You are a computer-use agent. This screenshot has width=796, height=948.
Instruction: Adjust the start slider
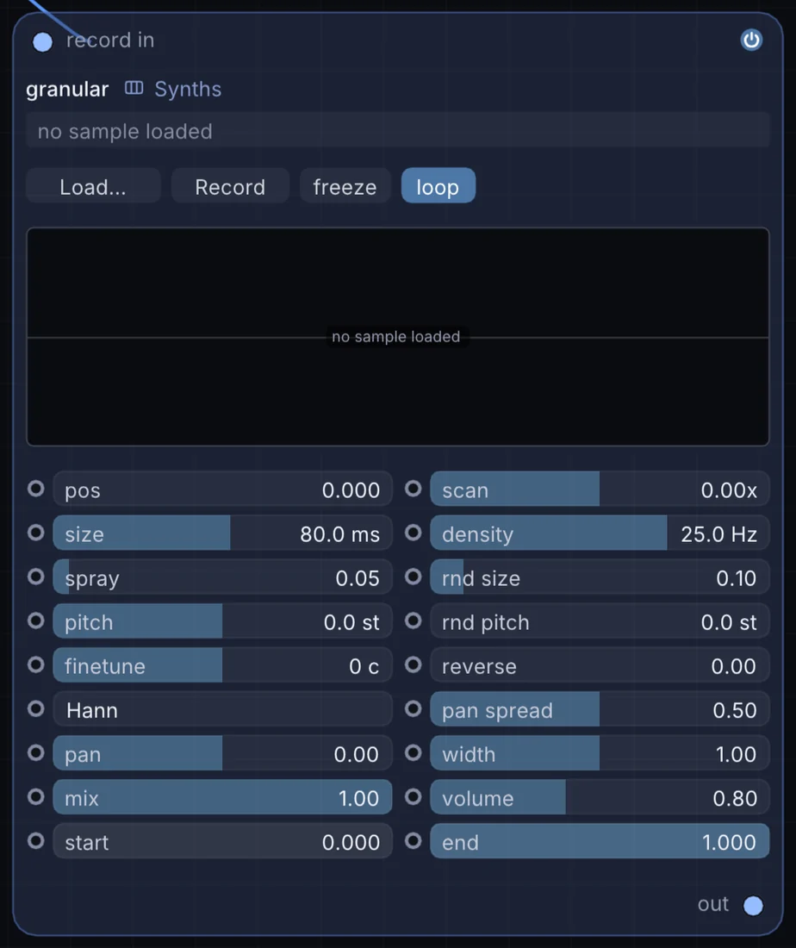[x=222, y=842]
